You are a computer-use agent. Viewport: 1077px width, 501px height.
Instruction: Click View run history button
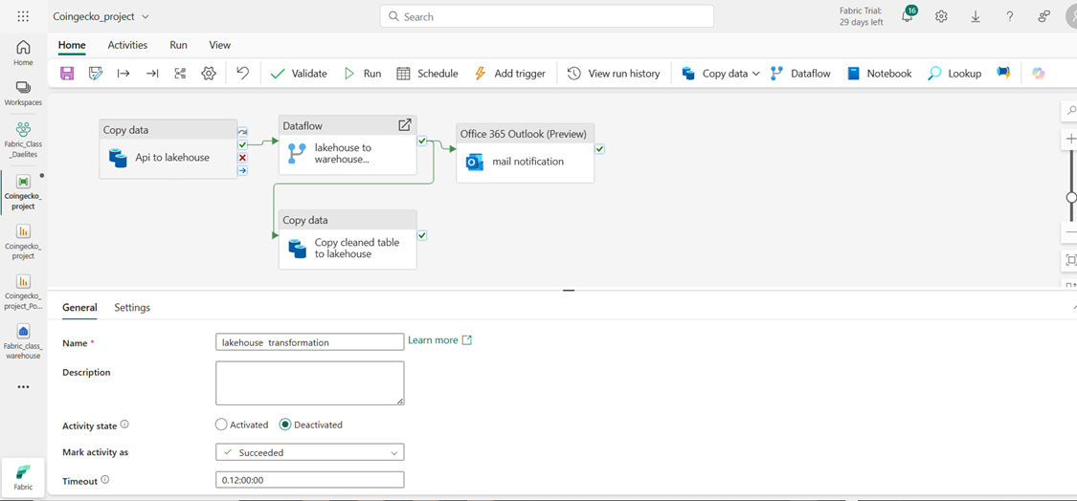614,74
